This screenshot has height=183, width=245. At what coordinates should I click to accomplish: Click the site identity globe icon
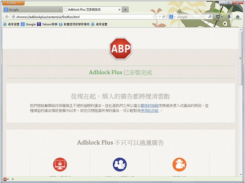click(x=13, y=17)
